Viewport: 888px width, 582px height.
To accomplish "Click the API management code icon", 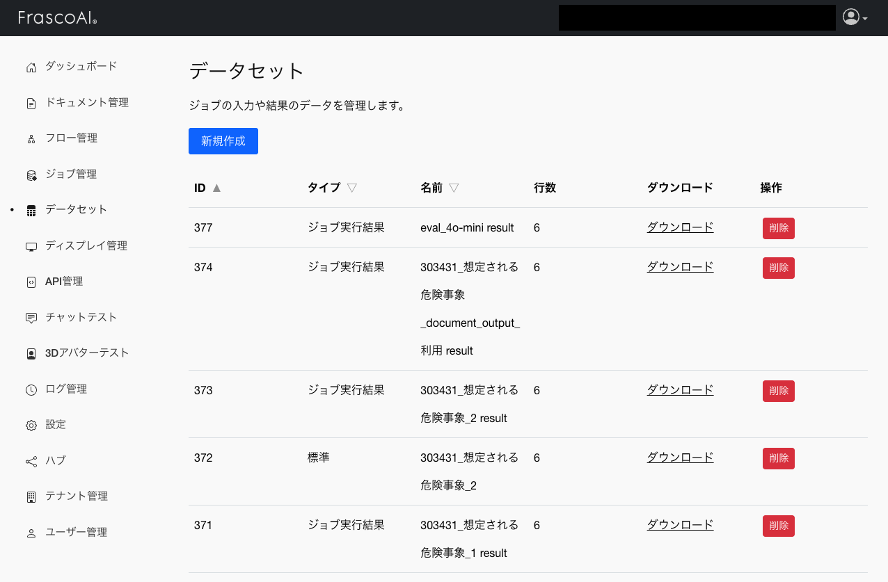I will (x=31, y=282).
